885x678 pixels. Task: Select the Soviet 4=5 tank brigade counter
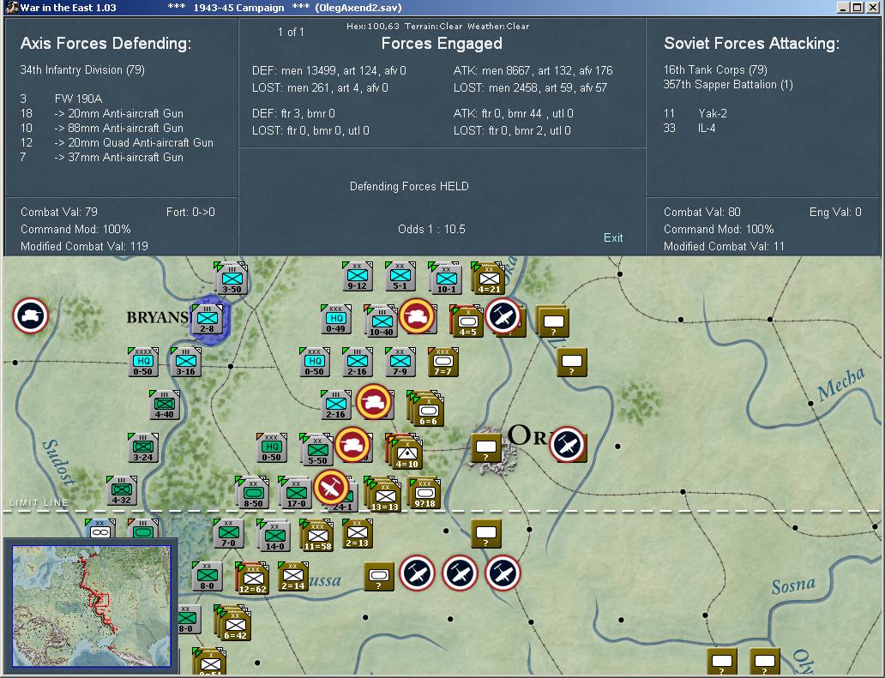click(467, 321)
